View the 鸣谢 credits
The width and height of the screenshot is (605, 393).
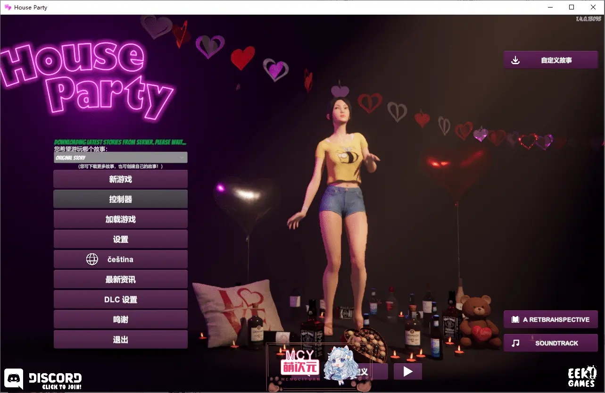click(121, 319)
